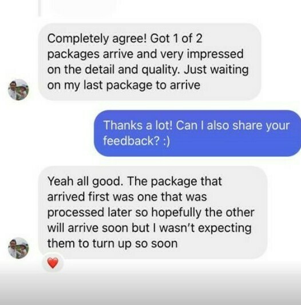The width and height of the screenshot is (301, 305).
Task: Select the "Completely agree!" gray message bubble
Action: 149,62
